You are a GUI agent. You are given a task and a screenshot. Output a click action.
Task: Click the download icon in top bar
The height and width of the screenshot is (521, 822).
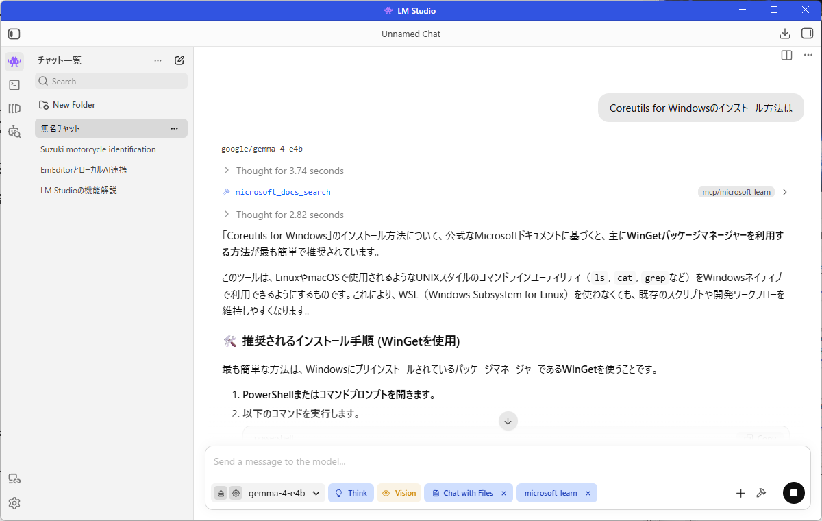pos(785,34)
